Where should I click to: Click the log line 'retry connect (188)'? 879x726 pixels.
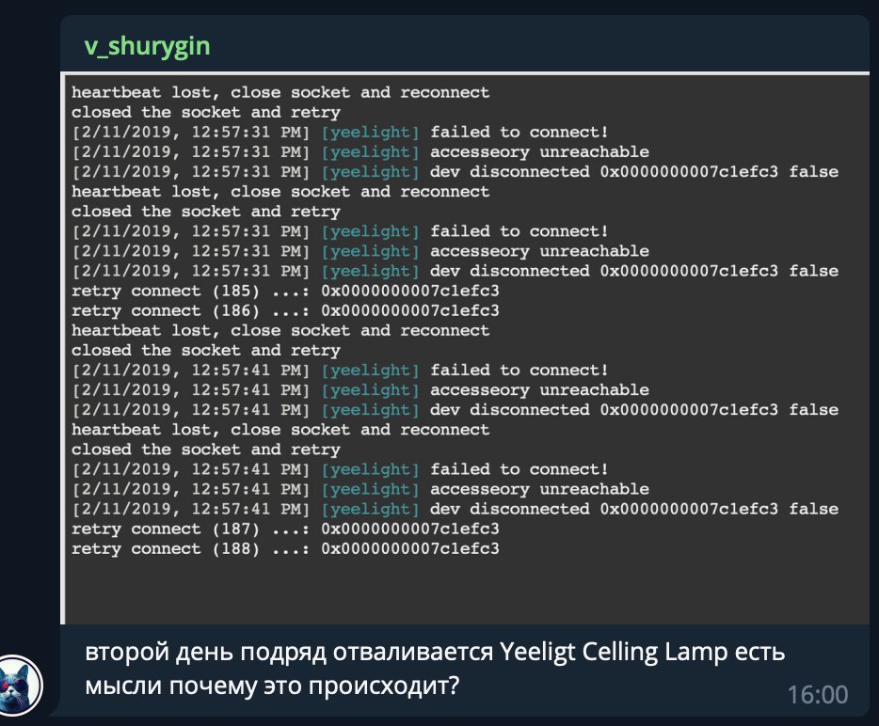tap(285, 548)
